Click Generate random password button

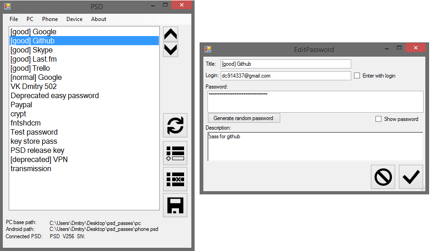pyautogui.click(x=244, y=118)
